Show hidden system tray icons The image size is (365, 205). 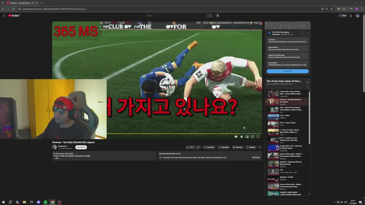pyautogui.click(x=334, y=202)
